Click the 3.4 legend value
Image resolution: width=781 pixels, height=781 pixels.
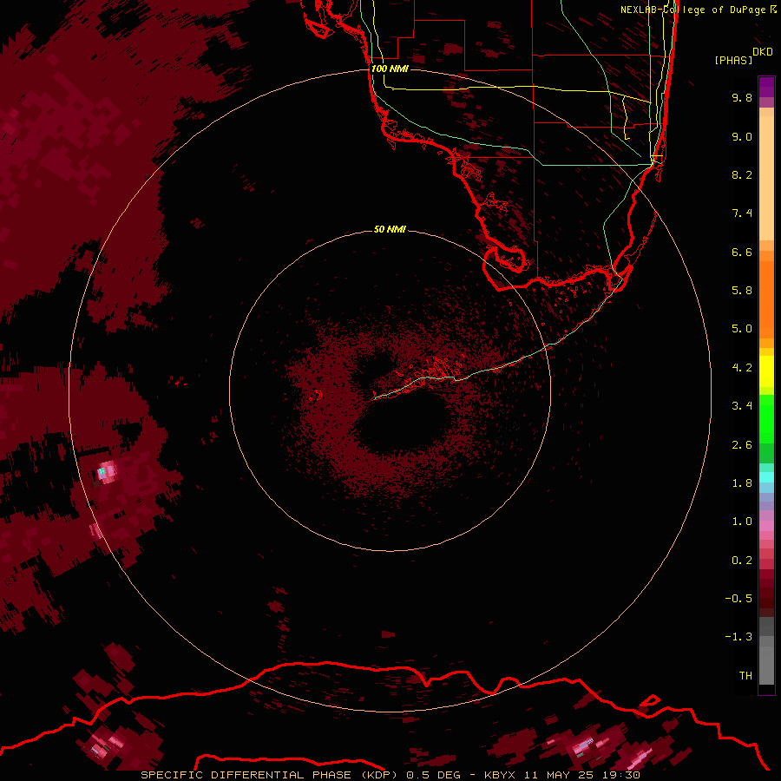click(742, 406)
